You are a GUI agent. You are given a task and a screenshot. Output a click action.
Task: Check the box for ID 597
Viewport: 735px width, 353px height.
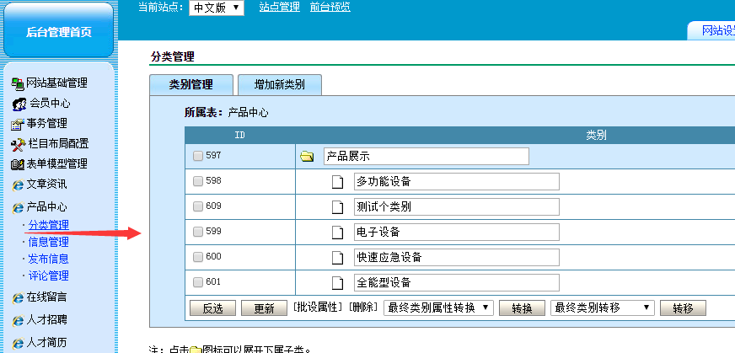point(198,156)
